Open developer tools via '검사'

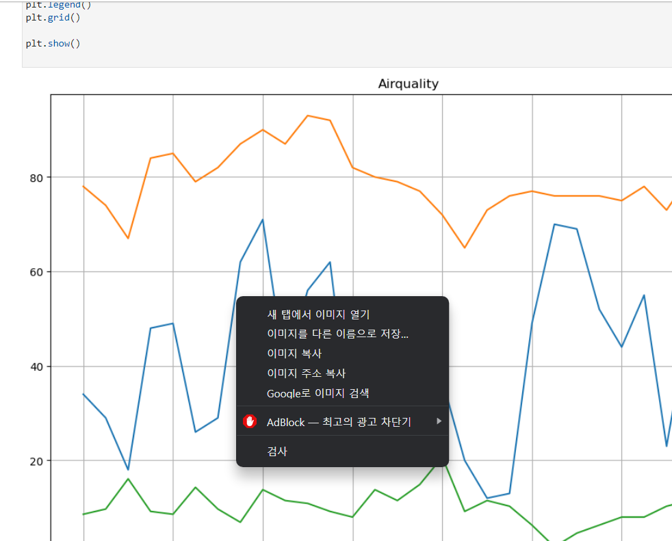[276, 451]
